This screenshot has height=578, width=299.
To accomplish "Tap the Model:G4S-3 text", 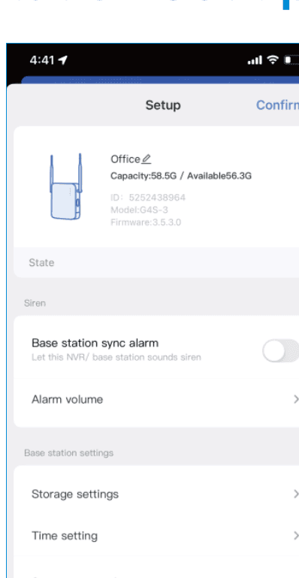I will click(x=139, y=210).
